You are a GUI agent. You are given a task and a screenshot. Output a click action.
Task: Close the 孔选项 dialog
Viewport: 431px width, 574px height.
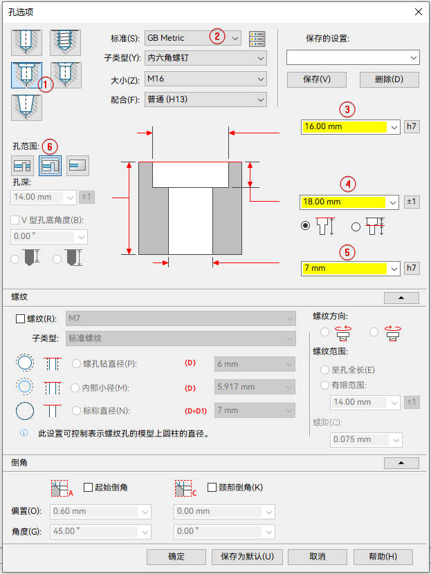point(419,12)
